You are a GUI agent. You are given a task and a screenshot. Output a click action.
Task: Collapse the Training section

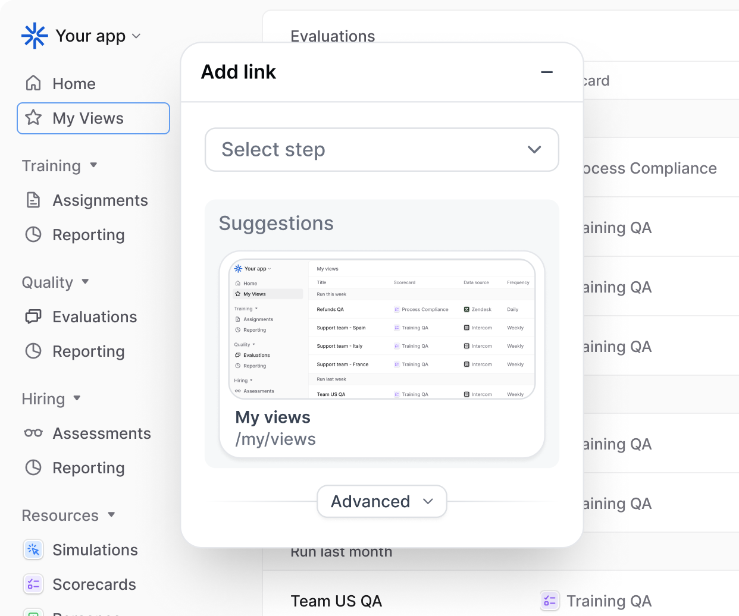point(93,166)
